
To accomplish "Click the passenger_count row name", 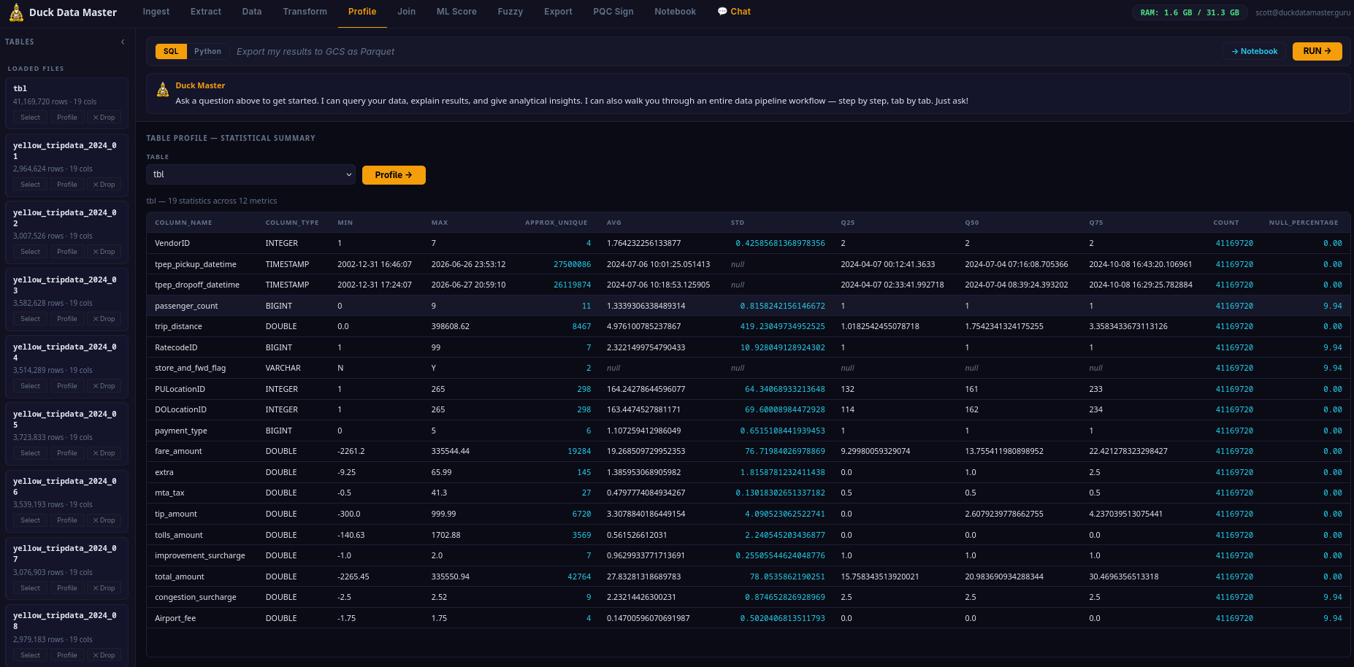I will (186, 306).
